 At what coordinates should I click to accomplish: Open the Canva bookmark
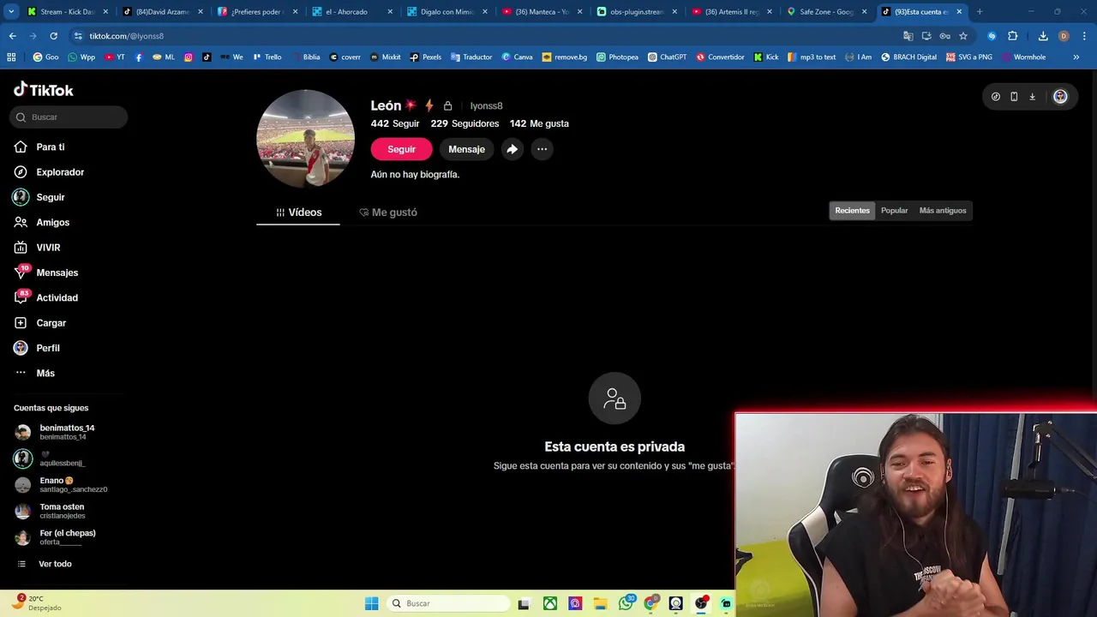point(517,57)
